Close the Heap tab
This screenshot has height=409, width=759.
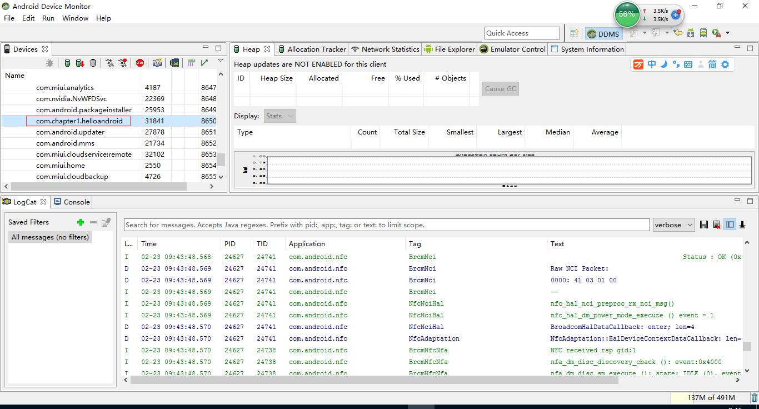click(267, 49)
